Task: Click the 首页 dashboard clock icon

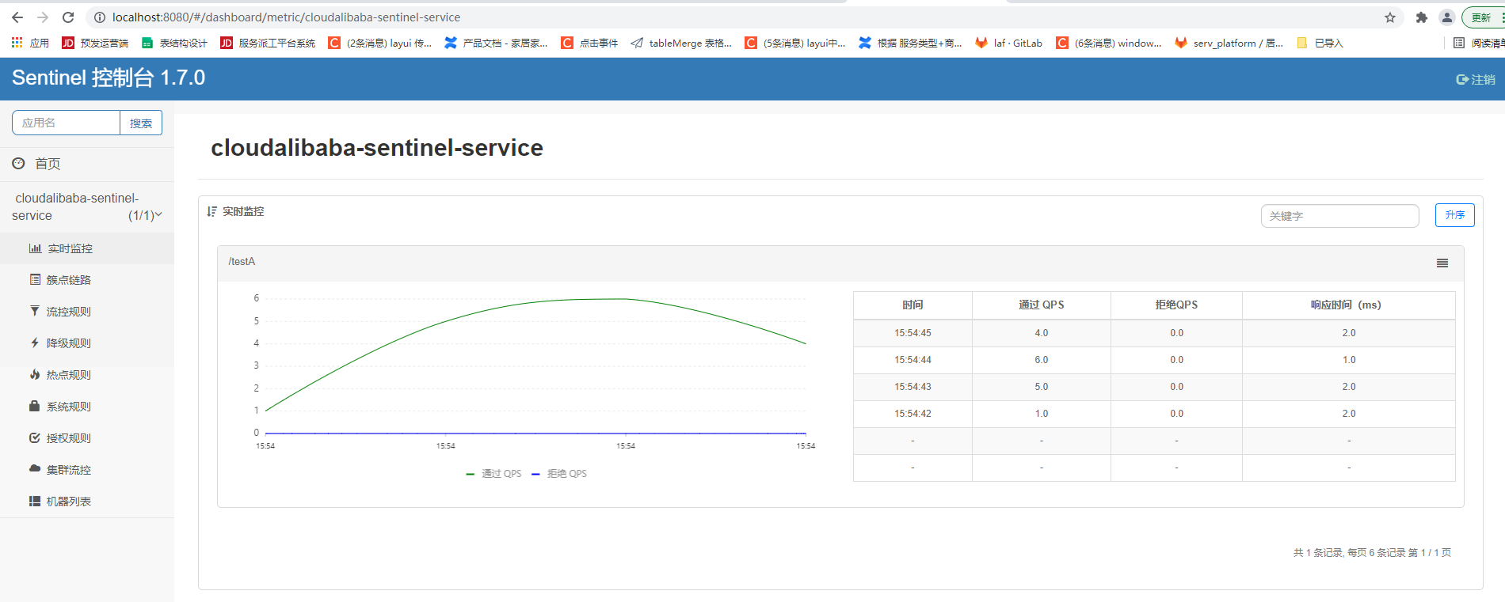Action: point(18,163)
